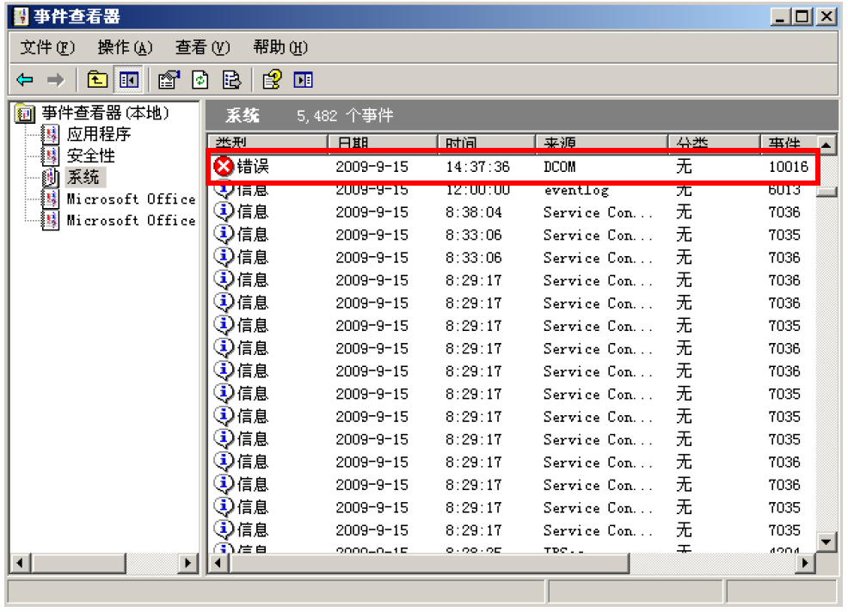Click the event list's vertical scrollbar down arrow

point(826,541)
